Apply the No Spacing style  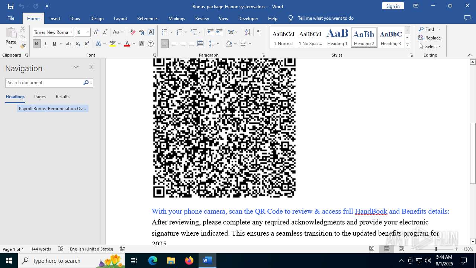tap(311, 37)
